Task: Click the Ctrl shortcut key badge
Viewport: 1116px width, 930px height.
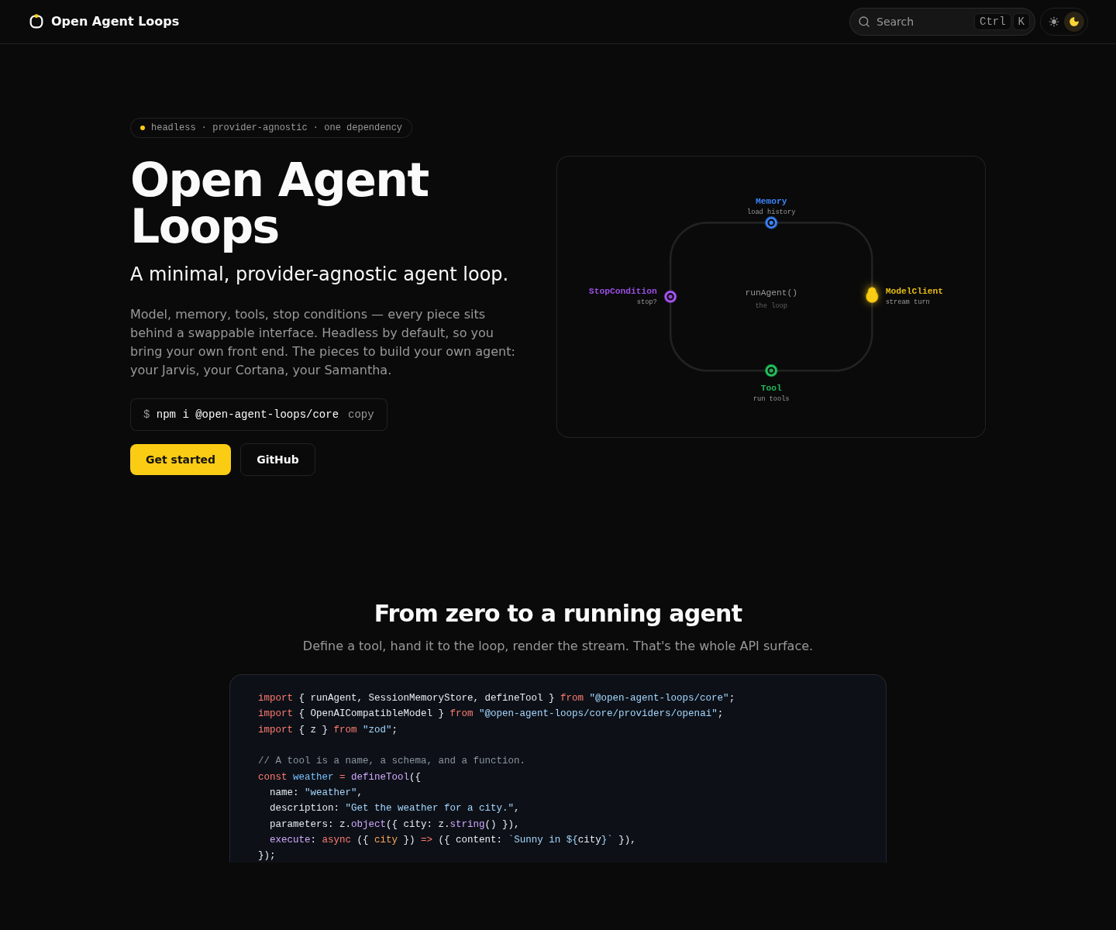Action: [x=993, y=22]
